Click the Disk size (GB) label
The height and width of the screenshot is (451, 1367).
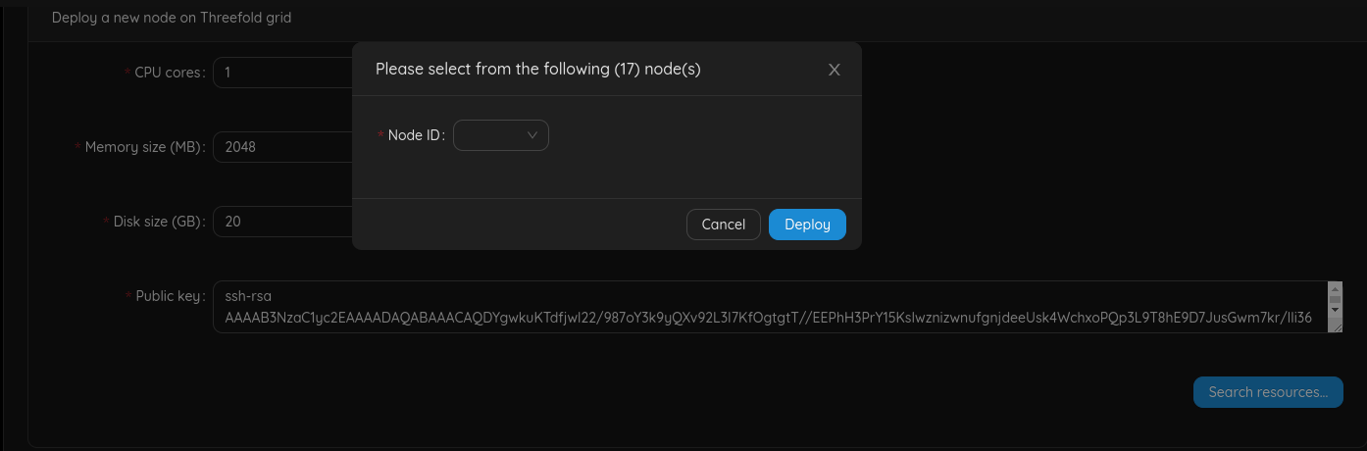tap(157, 222)
